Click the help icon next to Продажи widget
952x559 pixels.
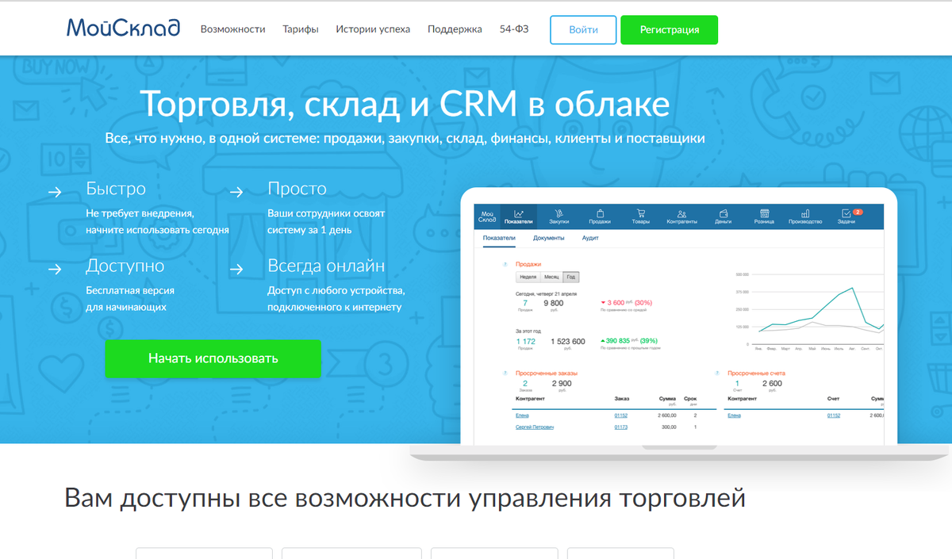pos(503,264)
